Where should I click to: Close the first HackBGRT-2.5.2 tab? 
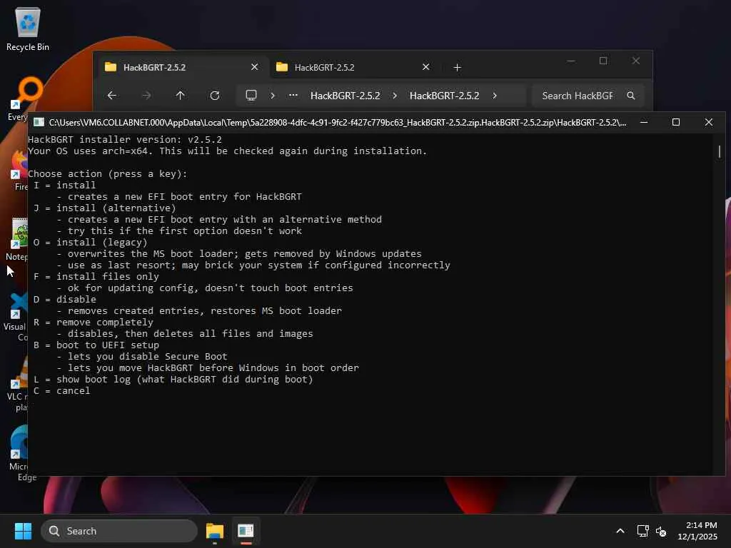tap(255, 67)
